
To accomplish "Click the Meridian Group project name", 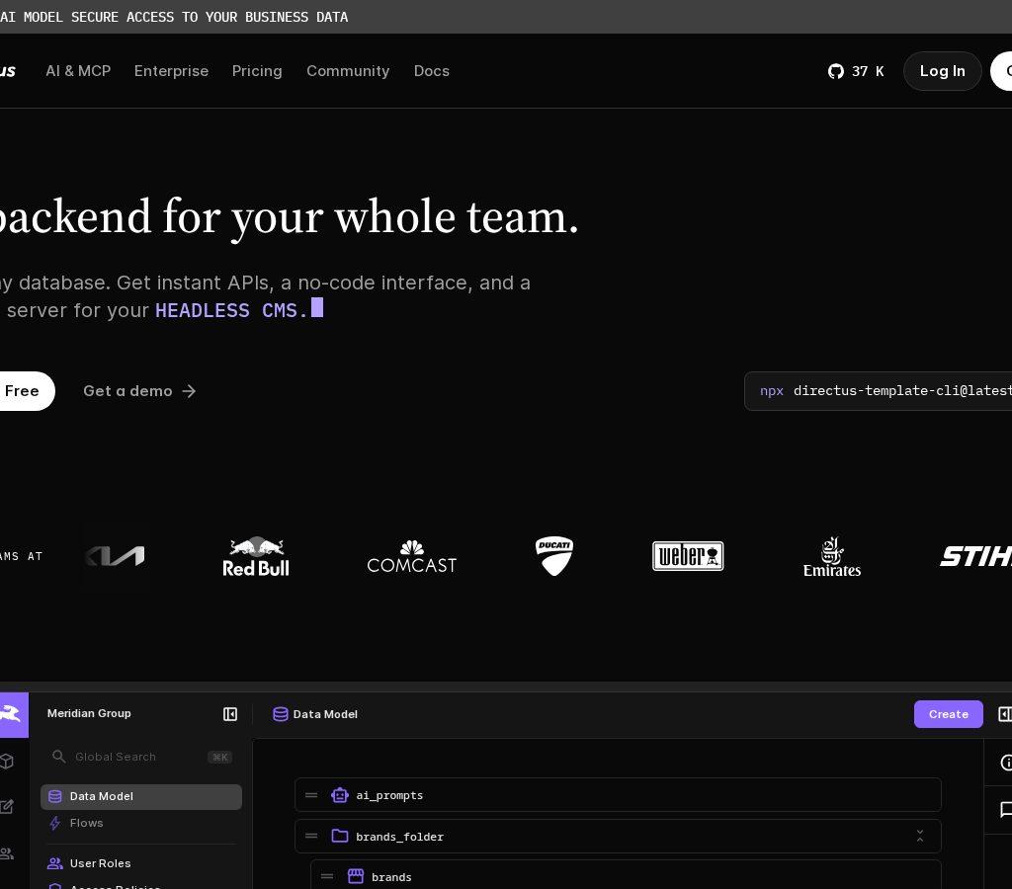I will tap(89, 713).
